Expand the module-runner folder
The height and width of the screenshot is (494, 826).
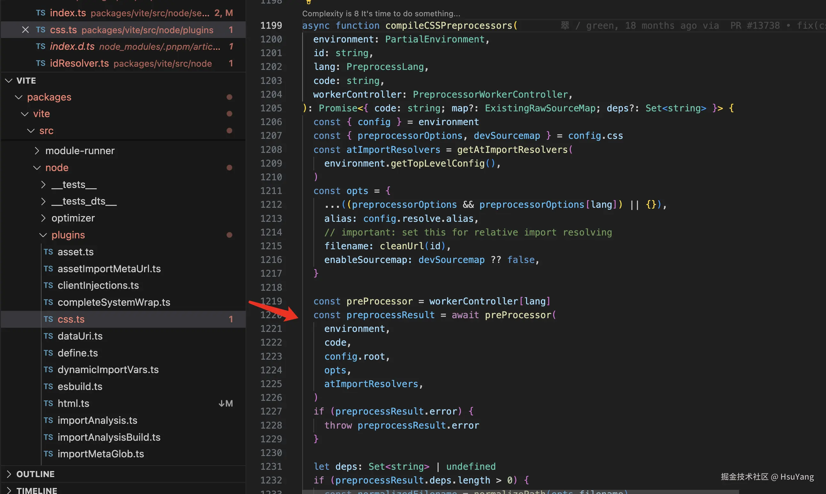coord(37,151)
